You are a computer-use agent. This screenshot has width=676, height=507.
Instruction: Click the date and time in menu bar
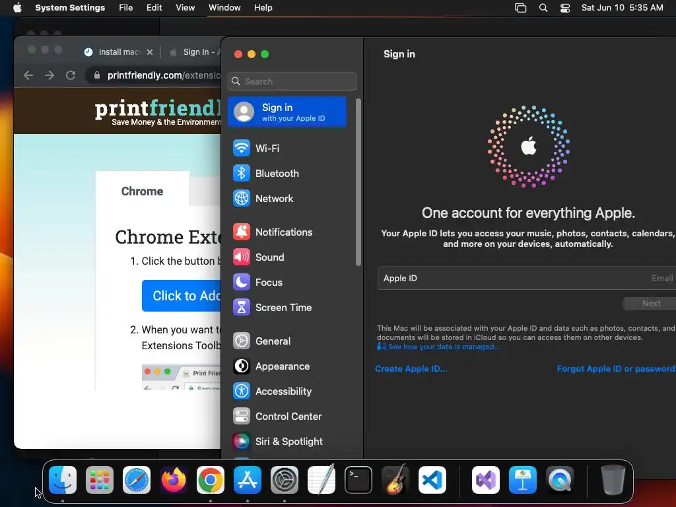click(x=622, y=8)
